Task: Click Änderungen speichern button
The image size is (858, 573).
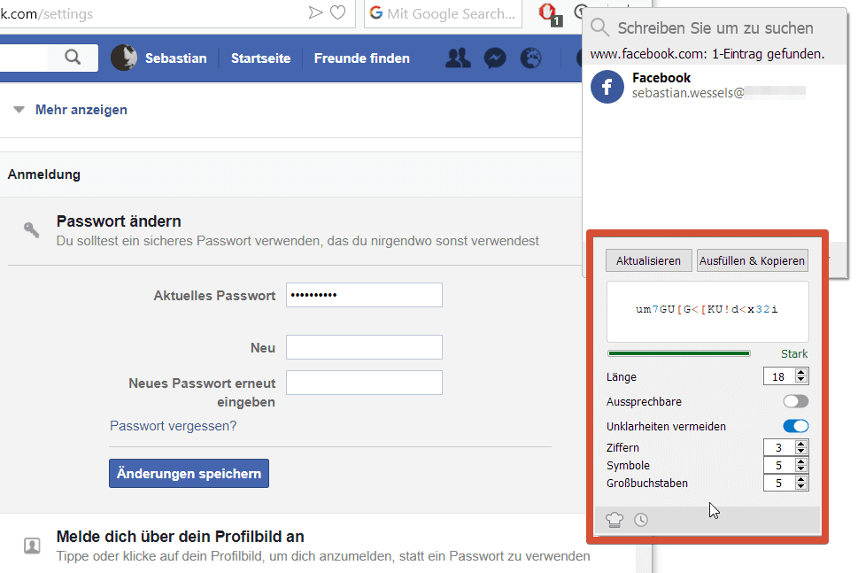Action: [x=189, y=474]
